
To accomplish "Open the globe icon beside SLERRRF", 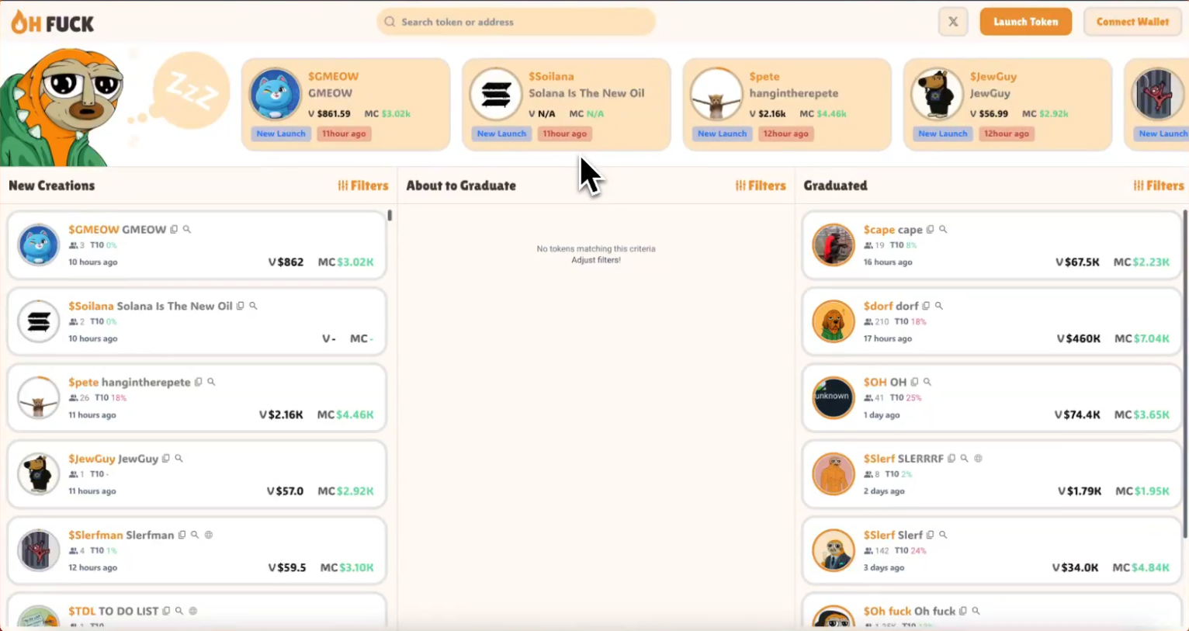I will (x=978, y=459).
